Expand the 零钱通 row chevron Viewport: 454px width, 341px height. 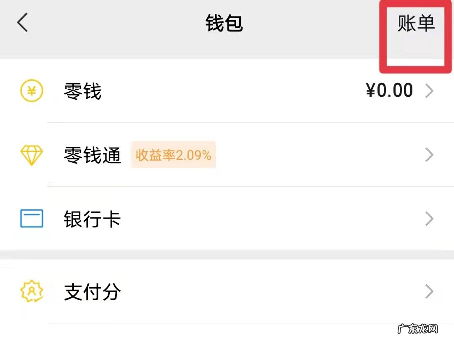(429, 155)
